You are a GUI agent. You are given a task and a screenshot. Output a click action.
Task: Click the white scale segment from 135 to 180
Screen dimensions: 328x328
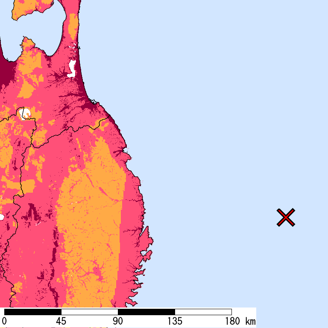(203, 312)
